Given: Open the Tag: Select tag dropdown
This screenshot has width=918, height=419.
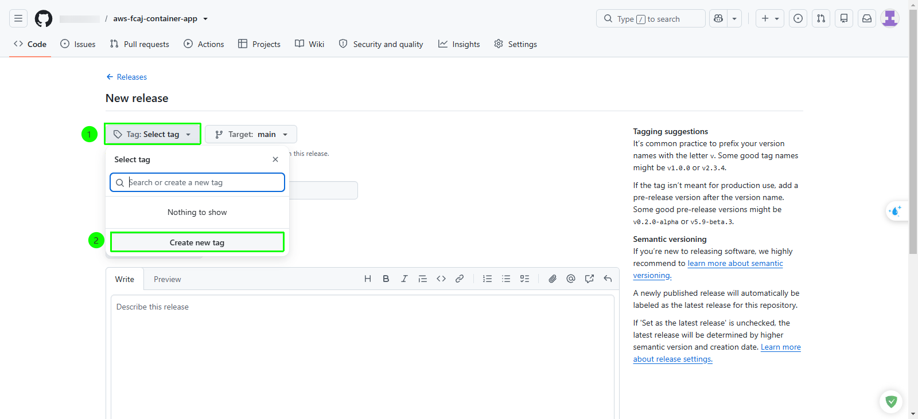Looking at the screenshot, I should tap(153, 134).
